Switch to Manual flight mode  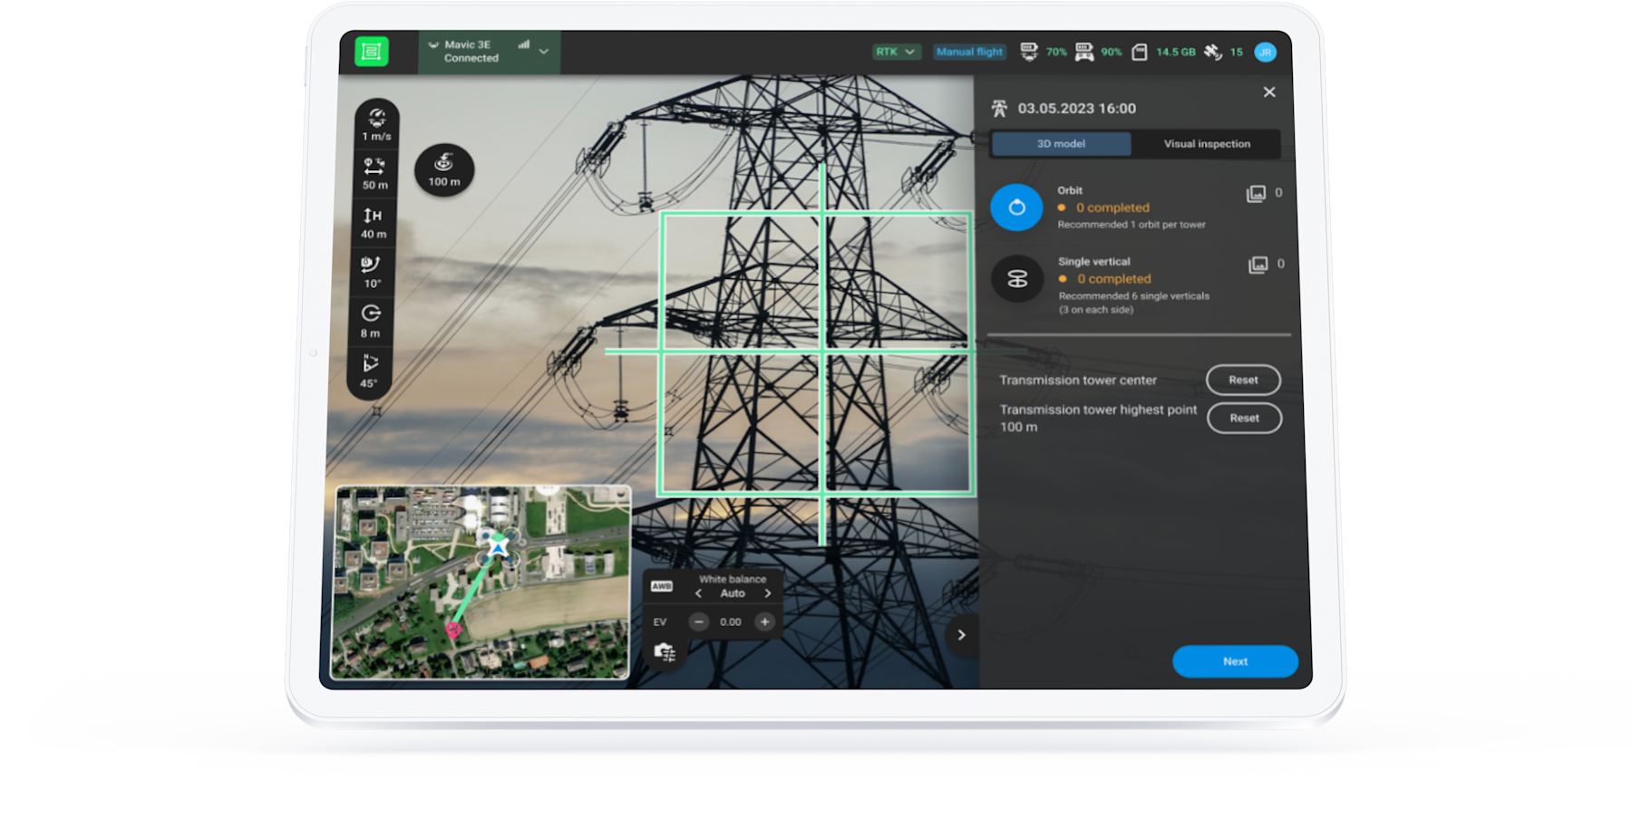click(969, 52)
